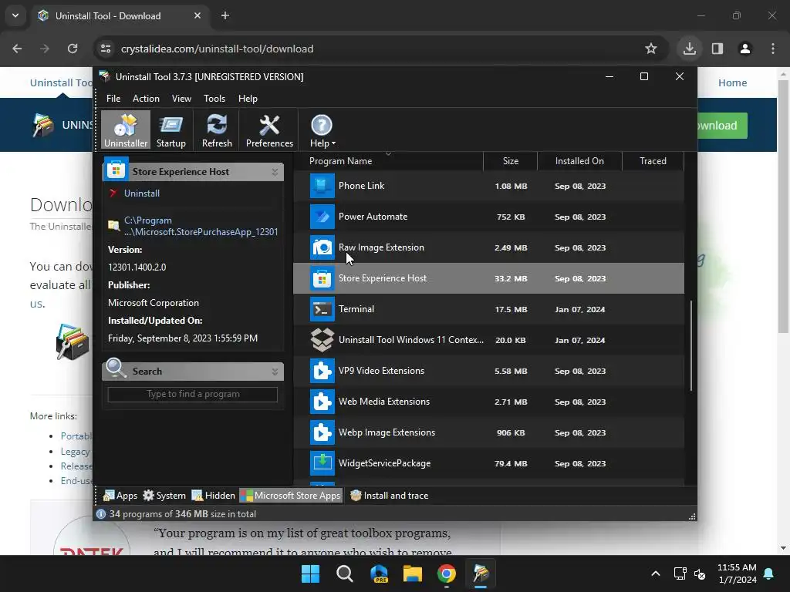The width and height of the screenshot is (790, 592).
Task: Collapse the Store Experience Host details panel
Action: [275, 172]
